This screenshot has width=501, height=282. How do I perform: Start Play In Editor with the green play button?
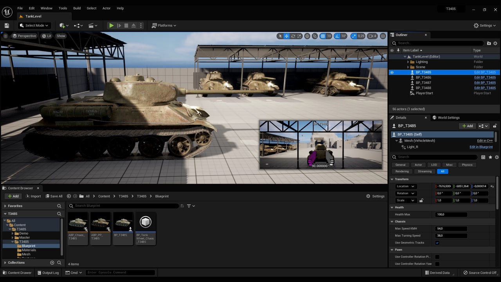click(x=112, y=25)
